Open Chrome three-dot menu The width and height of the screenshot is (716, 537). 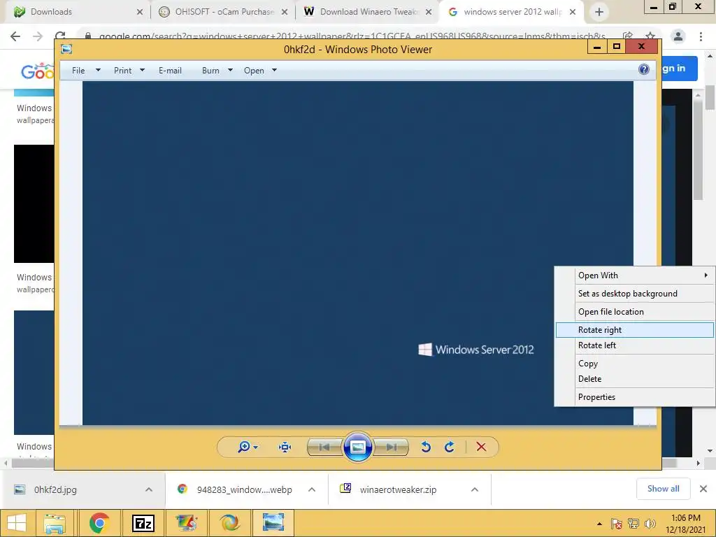click(701, 36)
